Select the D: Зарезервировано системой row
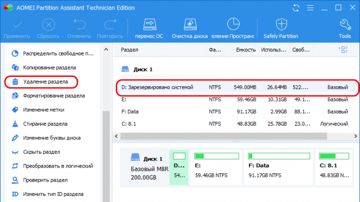Viewport: 360px width, 202px height. [237, 87]
